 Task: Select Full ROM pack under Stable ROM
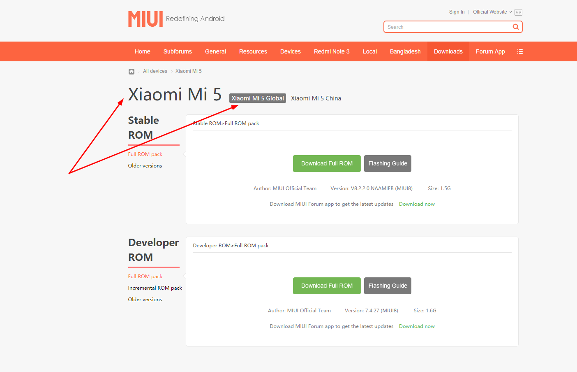click(x=145, y=154)
